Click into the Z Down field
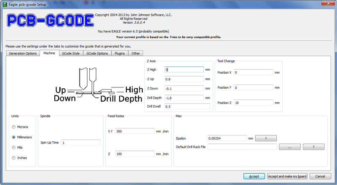Viewport: 337px width, 185px height. [184, 88]
